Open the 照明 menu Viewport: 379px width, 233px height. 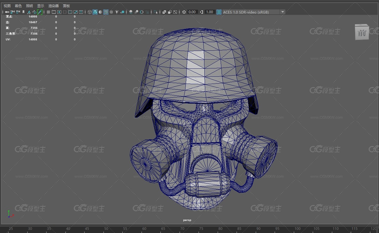[x=29, y=6]
